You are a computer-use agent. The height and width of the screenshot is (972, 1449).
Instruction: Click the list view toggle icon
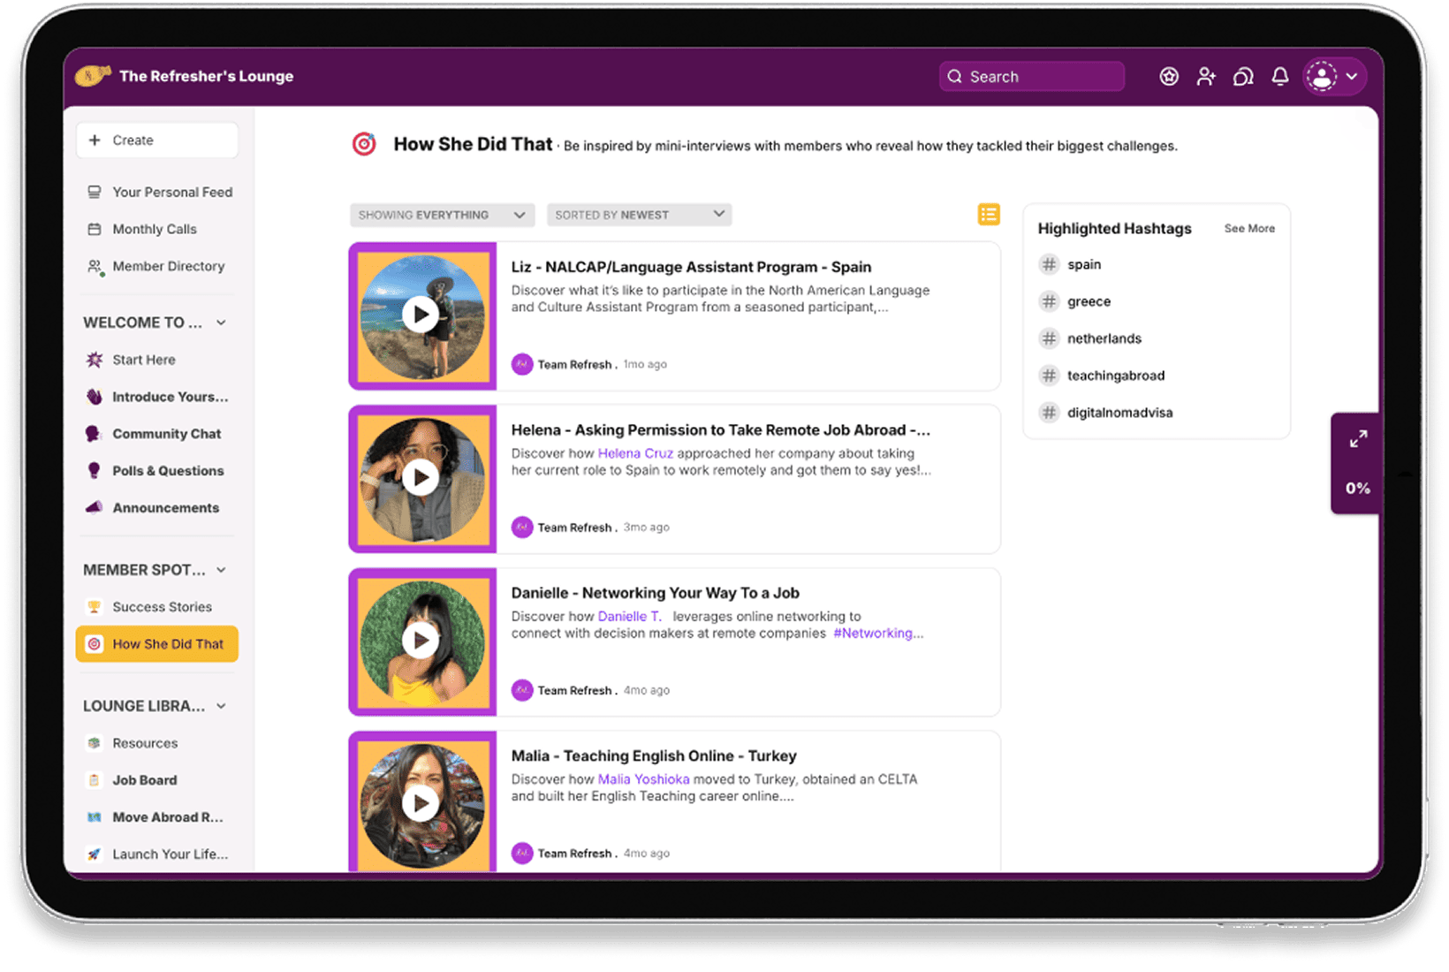989,214
